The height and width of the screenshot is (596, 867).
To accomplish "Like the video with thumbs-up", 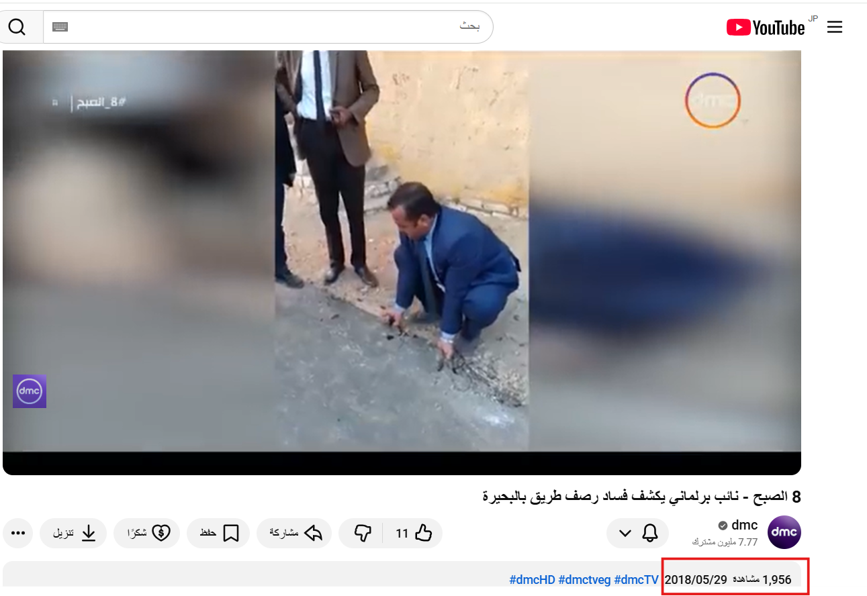I will 414,534.
